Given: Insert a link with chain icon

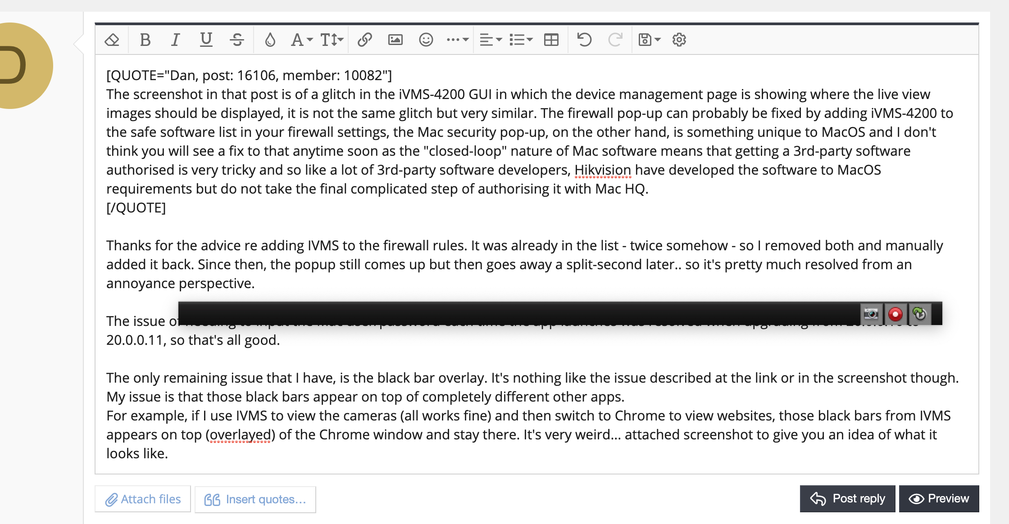Looking at the screenshot, I should pyautogui.click(x=364, y=40).
